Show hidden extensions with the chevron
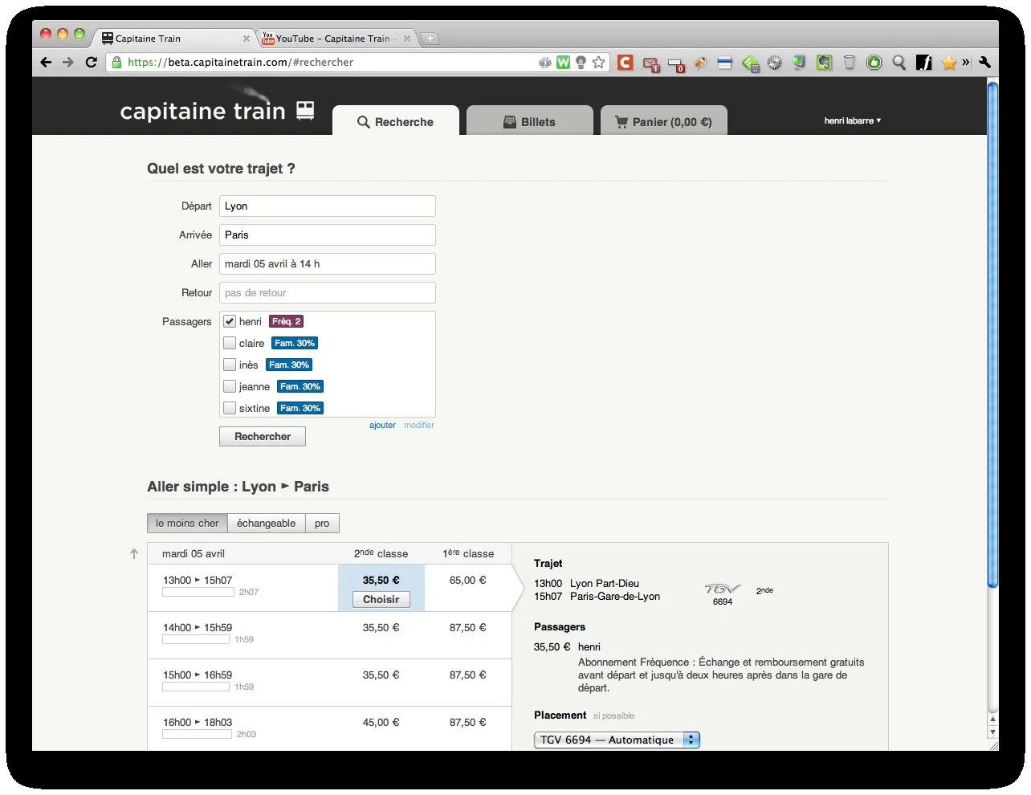The width and height of the screenshot is (1031, 795). 966,62
